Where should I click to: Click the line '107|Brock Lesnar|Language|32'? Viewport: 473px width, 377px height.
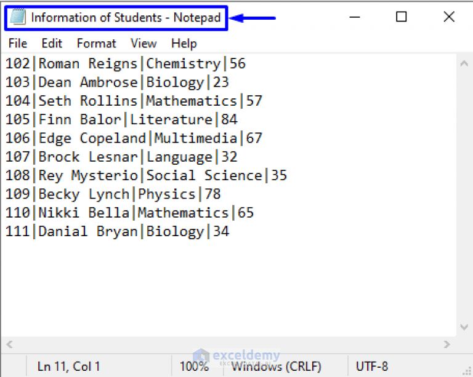click(x=121, y=157)
